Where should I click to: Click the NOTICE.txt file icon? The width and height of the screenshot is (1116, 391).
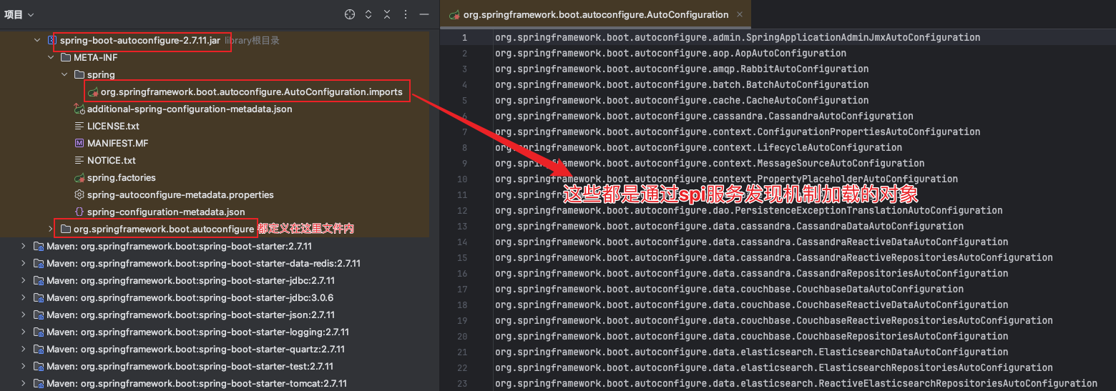click(x=79, y=161)
